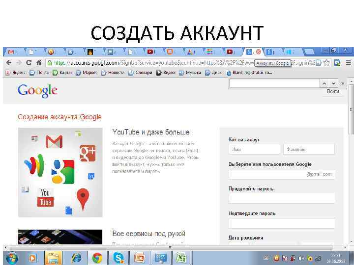Jump to the previous find result arrow
354x265 pixels.
[324, 83]
